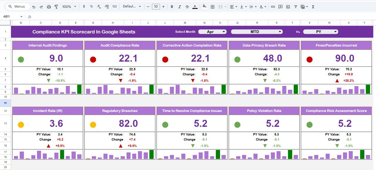The height and width of the screenshot is (170, 376).
Task: Open the MTD comparison dropdown
Action: [256, 31]
